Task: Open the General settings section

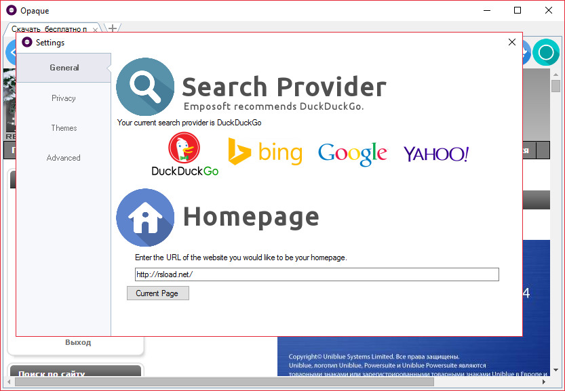Action: point(64,68)
